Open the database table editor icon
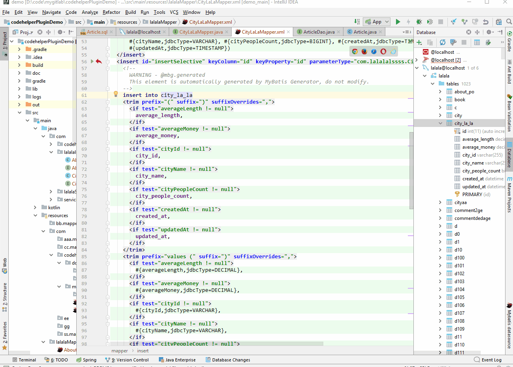513x367 pixels. pyautogui.click(x=477, y=42)
